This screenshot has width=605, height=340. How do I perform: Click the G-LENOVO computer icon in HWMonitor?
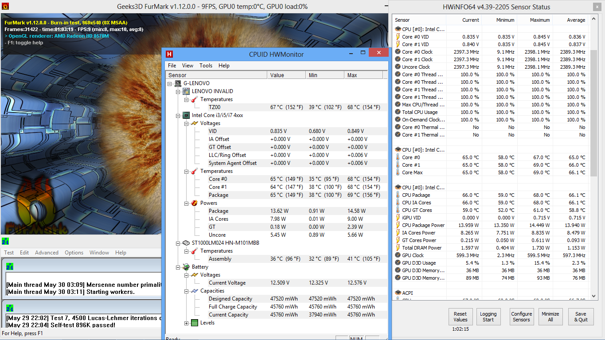178,83
